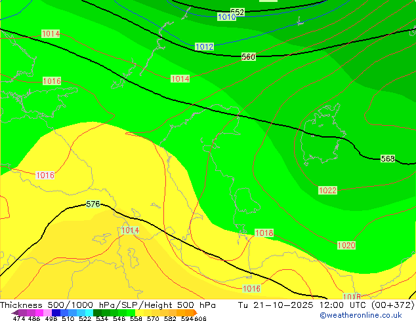Screen dimensions: 416x321
Task: Click the blue 1012 isobar label
Action: click(x=204, y=47)
